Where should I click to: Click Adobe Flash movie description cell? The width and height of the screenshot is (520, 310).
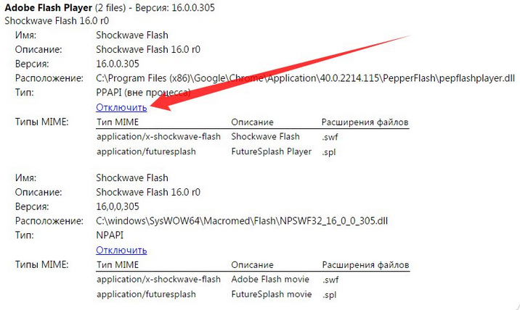[x=270, y=280]
